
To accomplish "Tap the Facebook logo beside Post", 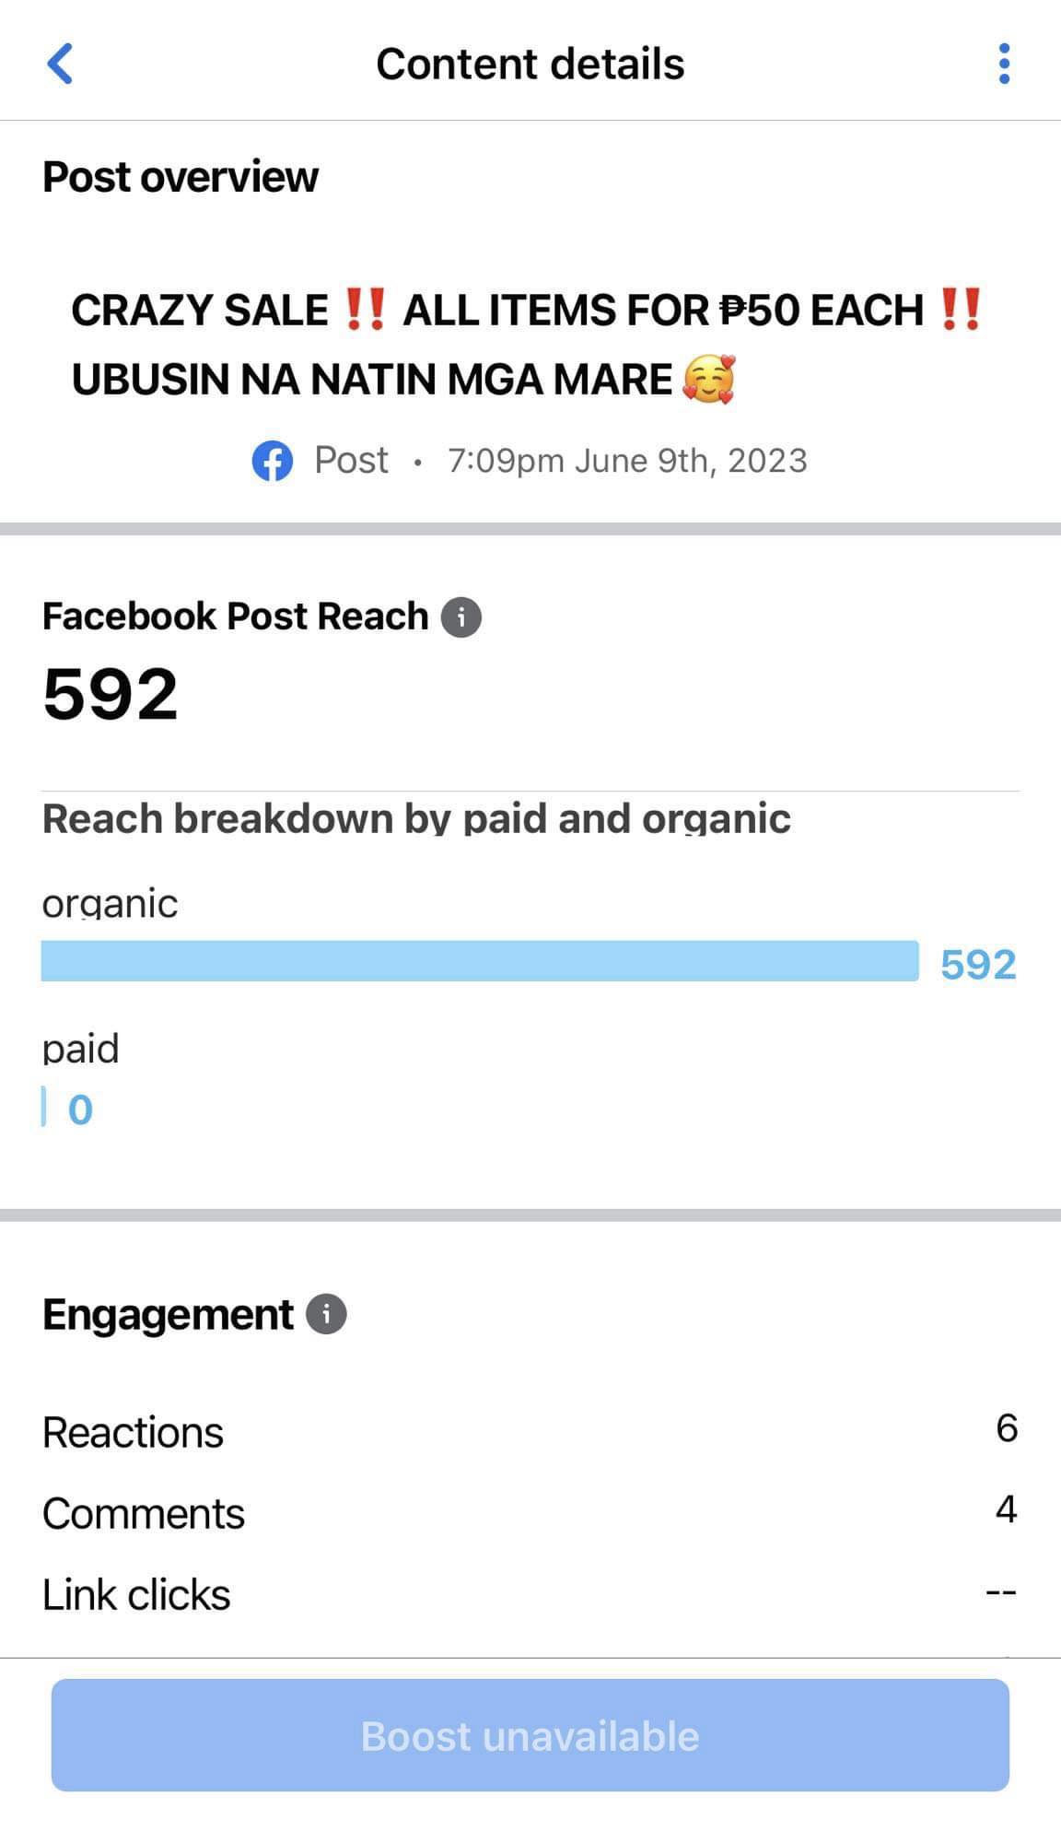I will pos(273,461).
